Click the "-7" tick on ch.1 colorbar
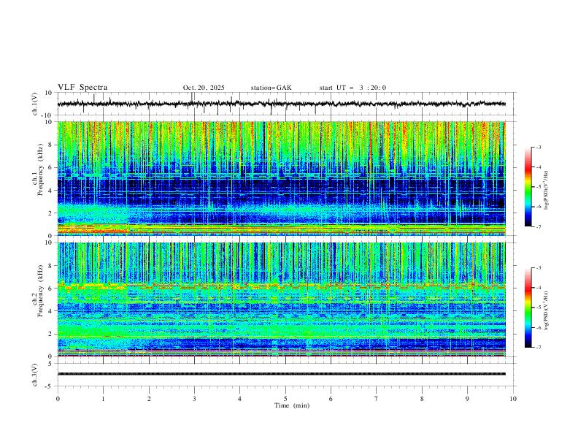Viewport: 578px width, 447px height. point(539,227)
